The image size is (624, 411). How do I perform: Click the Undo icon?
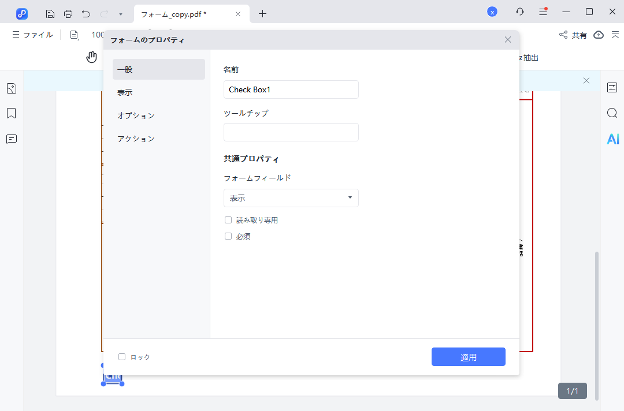(86, 12)
